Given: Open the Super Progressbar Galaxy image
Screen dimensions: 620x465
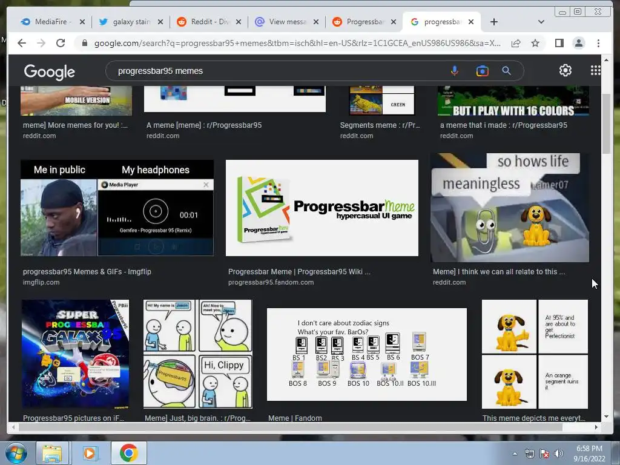Looking at the screenshot, I should coord(75,354).
